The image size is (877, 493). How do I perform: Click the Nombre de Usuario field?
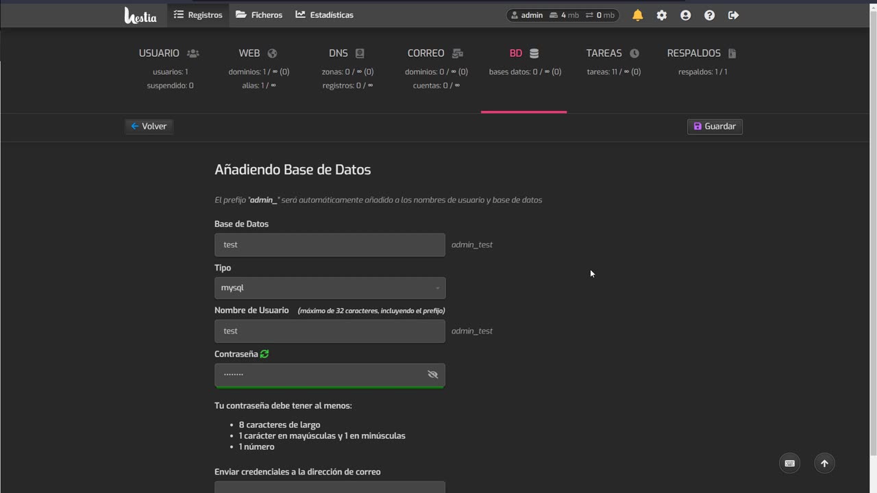330,331
